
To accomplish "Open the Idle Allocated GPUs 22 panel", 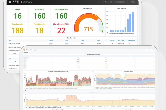I will click(x=61, y=29).
